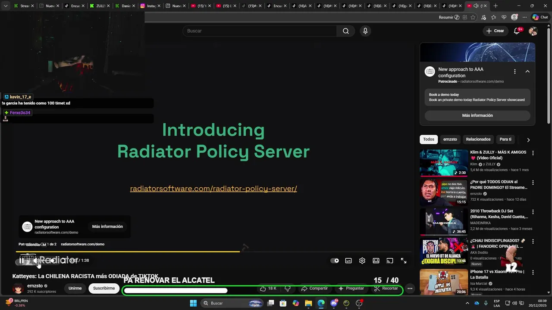Open the Windows Start menu
Image resolution: width=552 pixels, height=310 pixels.
(193, 303)
